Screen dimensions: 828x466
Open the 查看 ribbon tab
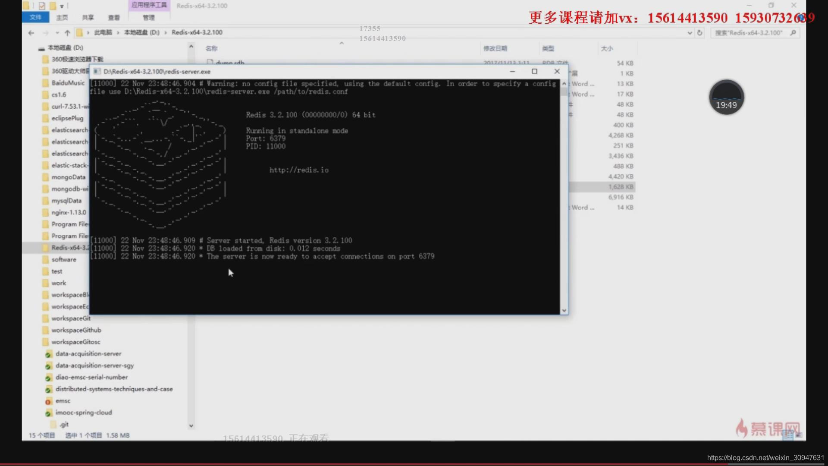pos(114,17)
